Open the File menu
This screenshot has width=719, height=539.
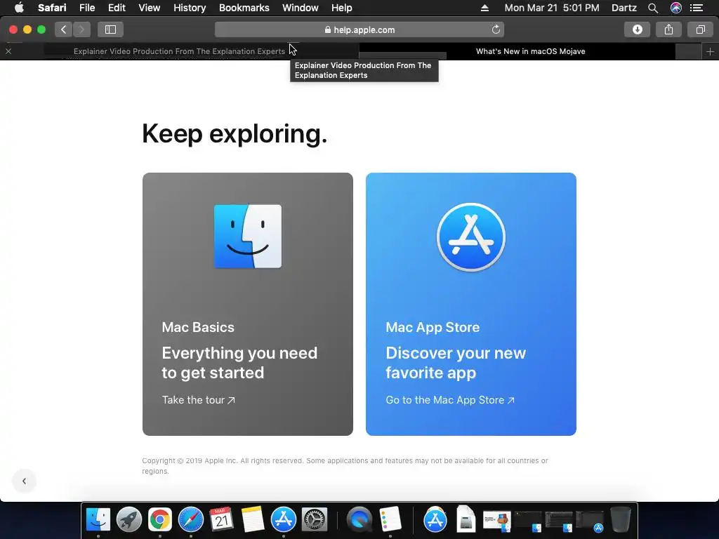click(x=86, y=8)
